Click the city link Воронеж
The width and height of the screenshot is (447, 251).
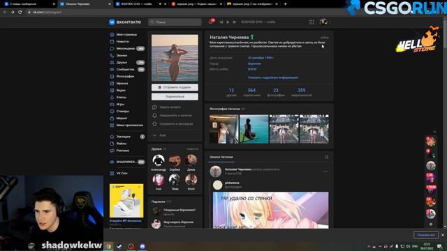[x=254, y=63]
